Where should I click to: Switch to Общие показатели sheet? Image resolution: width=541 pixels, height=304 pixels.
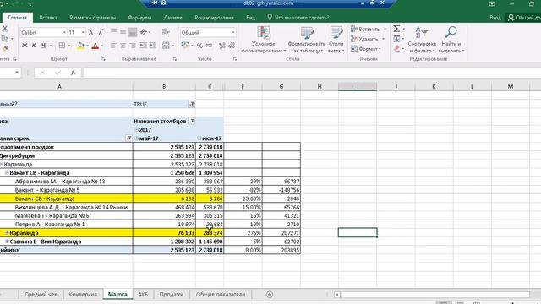[221, 295]
